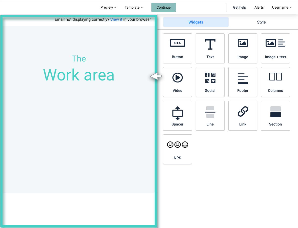Select the Footer widget

tap(243, 82)
